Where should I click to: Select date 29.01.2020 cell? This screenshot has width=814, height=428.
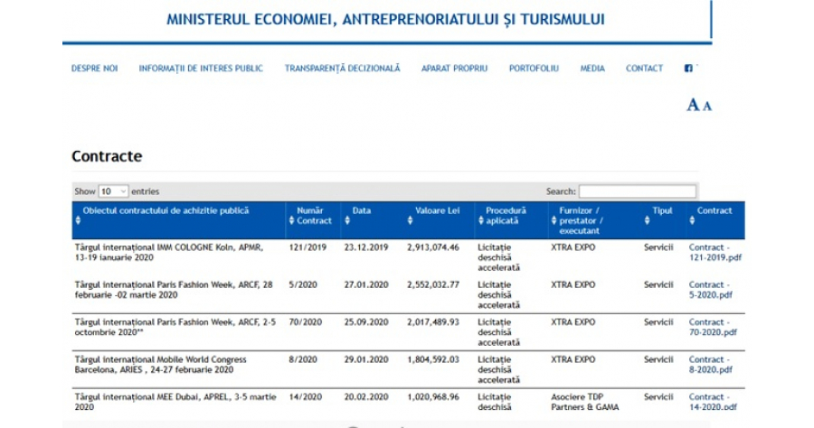[366, 359]
